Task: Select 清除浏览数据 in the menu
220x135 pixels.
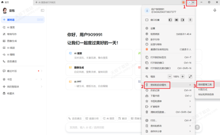Action: click(x=168, y=112)
